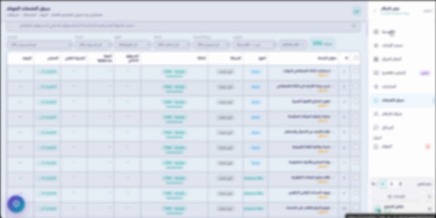Tick the checkbox of the third table row
436x218 pixels.
click(356, 102)
